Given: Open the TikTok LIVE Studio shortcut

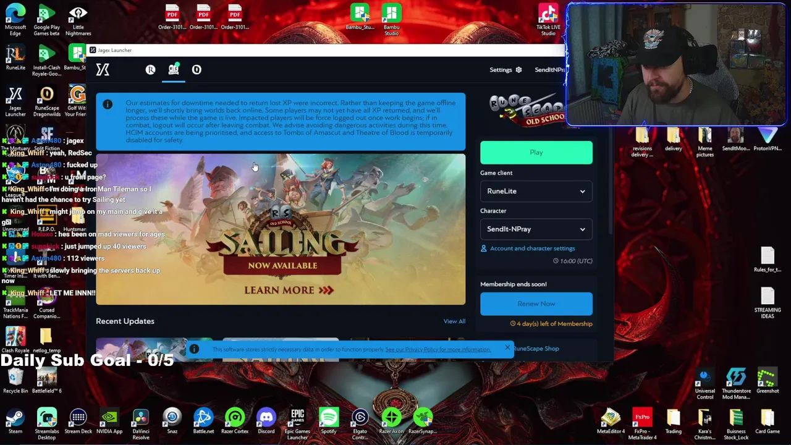Looking at the screenshot, I should point(548,20).
